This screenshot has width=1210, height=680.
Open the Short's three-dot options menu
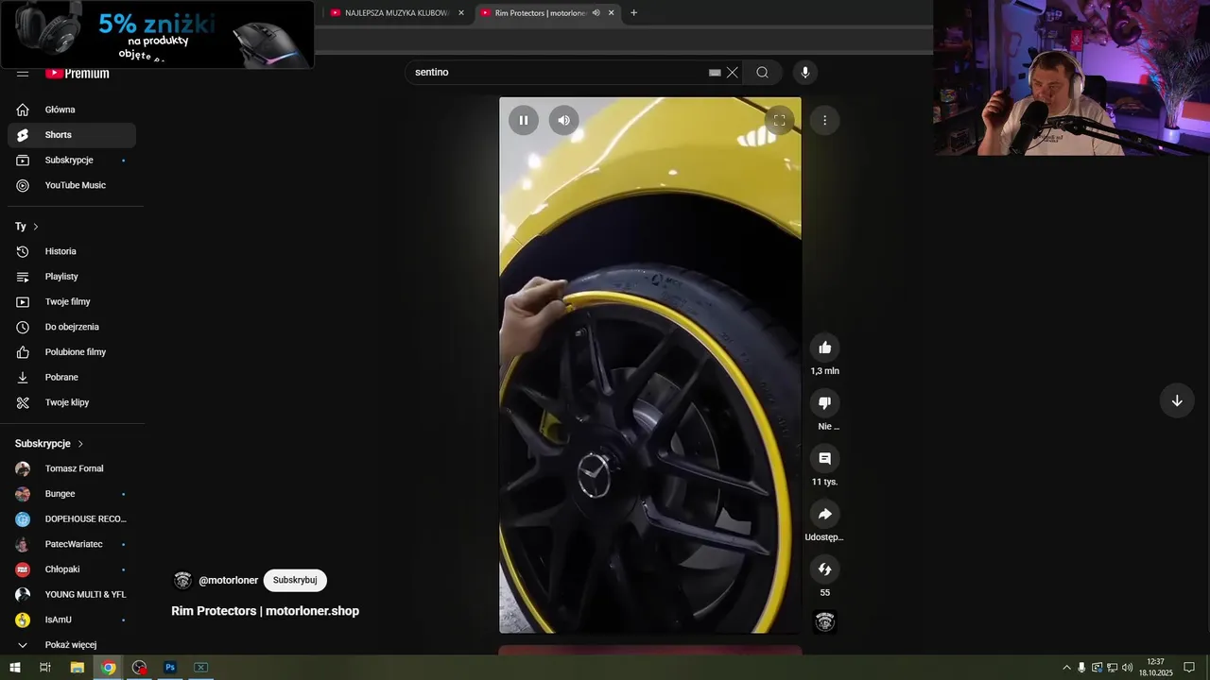coord(824,120)
